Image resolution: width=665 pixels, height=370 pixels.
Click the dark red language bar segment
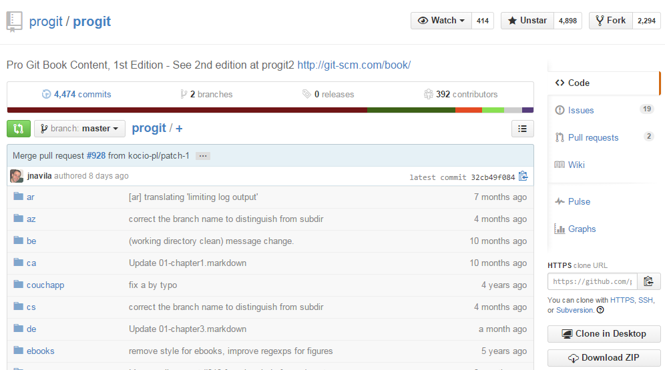point(187,110)
